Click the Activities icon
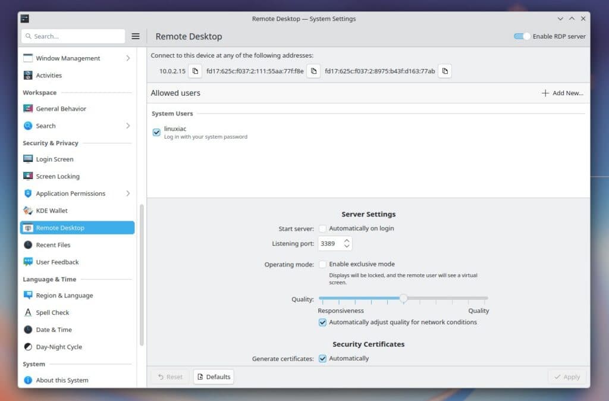Screen dimensions: 609x401 click(28, 75)
